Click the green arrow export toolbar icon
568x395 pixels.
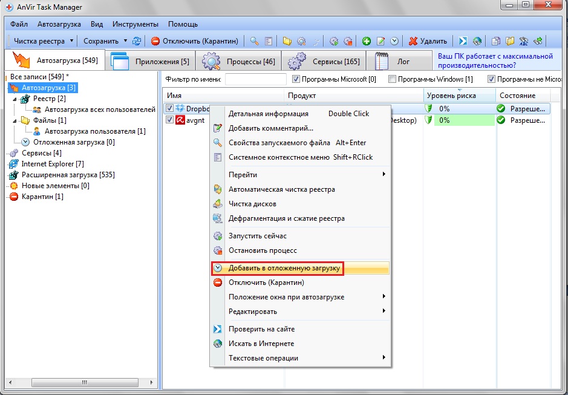point(538,41)
